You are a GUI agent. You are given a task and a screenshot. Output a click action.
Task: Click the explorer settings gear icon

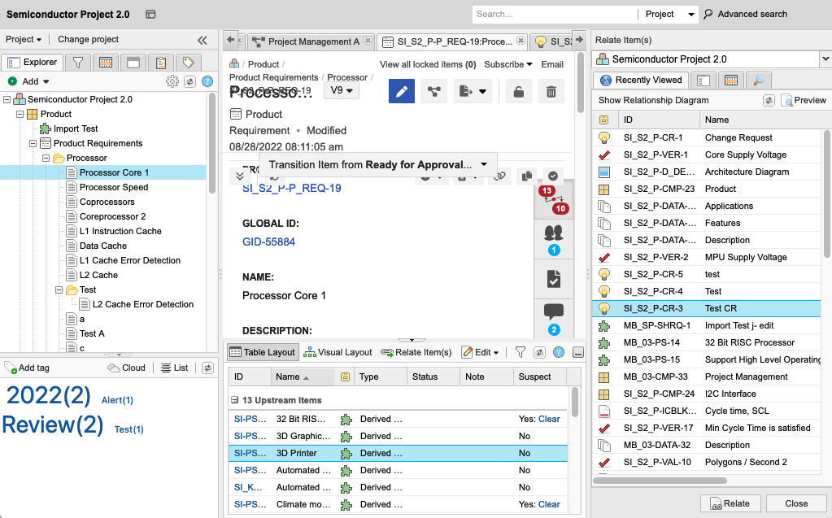172,81
